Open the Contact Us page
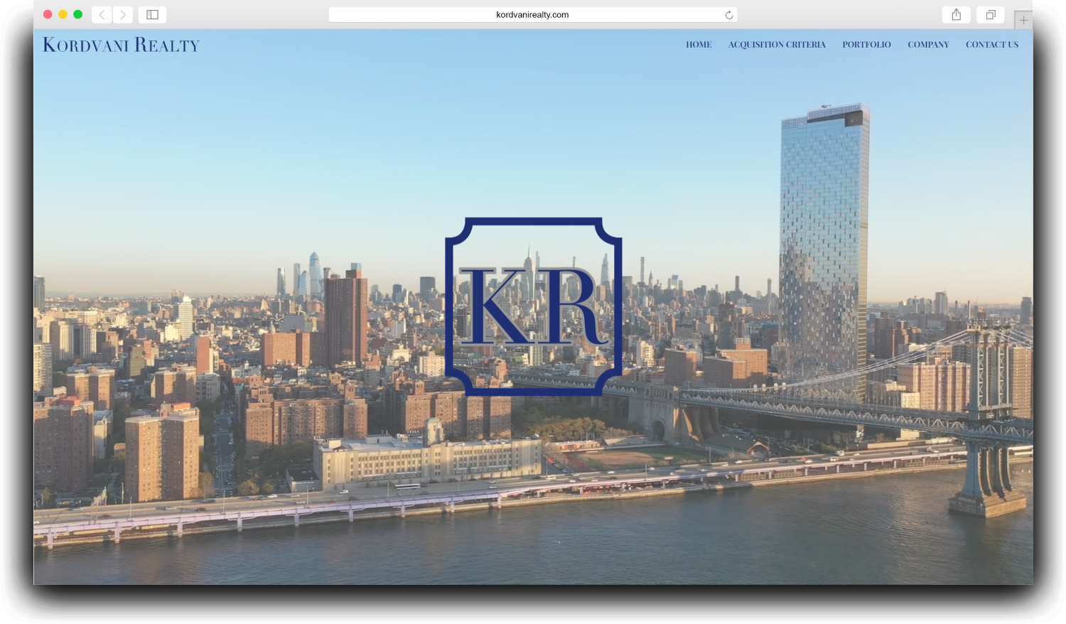 tap(991, 45)
